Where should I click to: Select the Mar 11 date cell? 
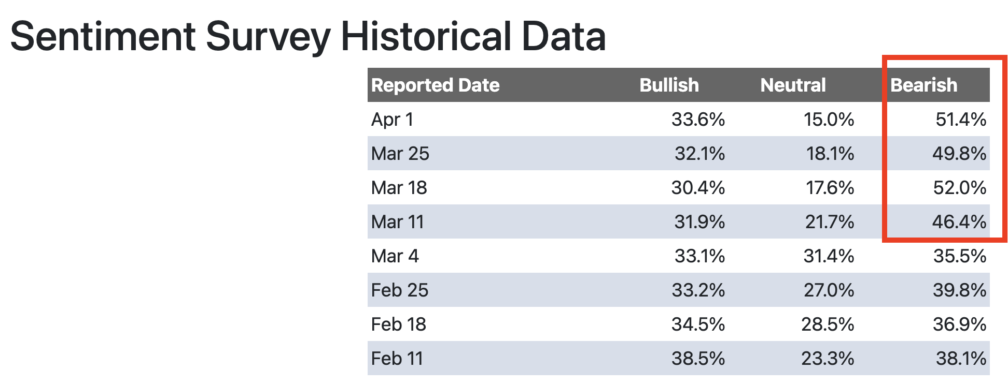(398, 222)
